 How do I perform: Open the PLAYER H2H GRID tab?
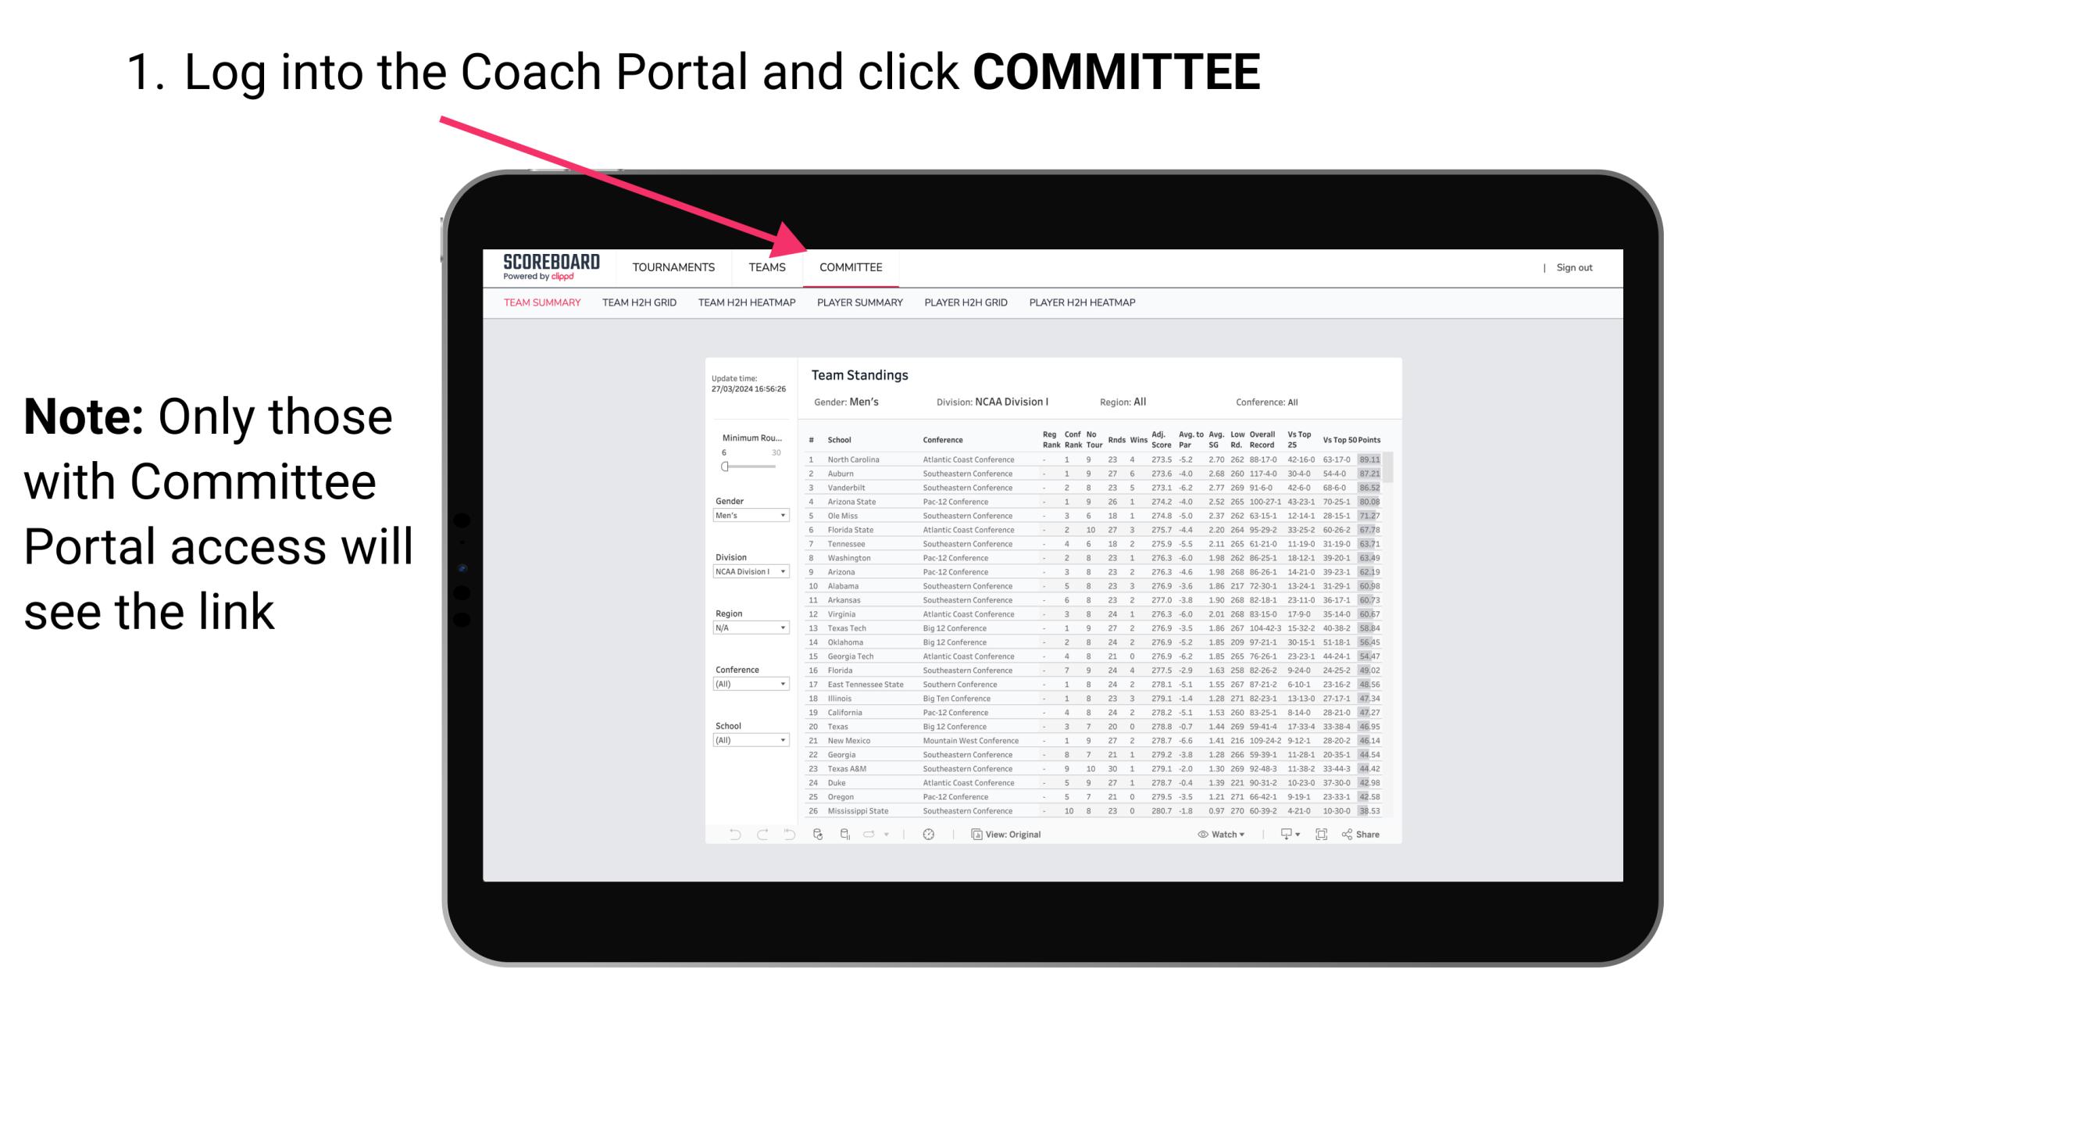click(968, 305)
